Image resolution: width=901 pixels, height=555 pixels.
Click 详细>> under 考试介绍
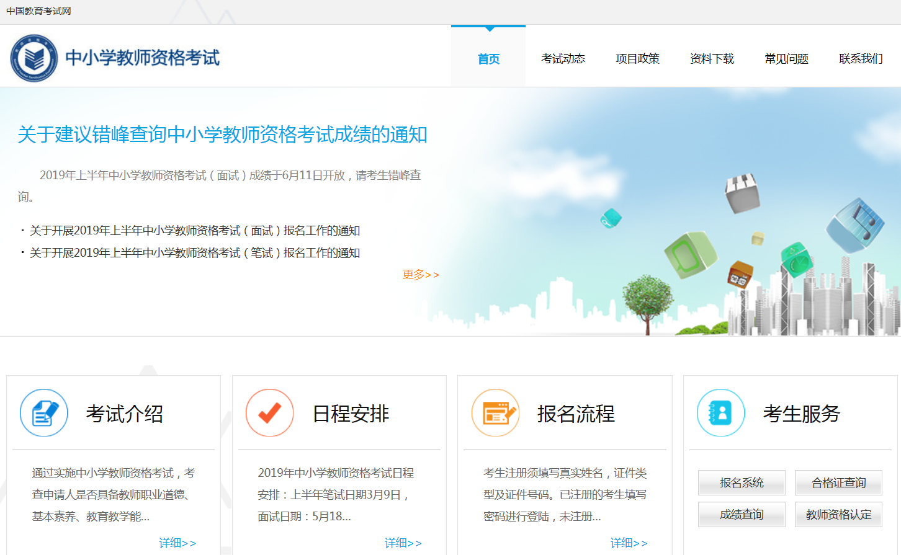pyautogui.click(x=177, y=543)
